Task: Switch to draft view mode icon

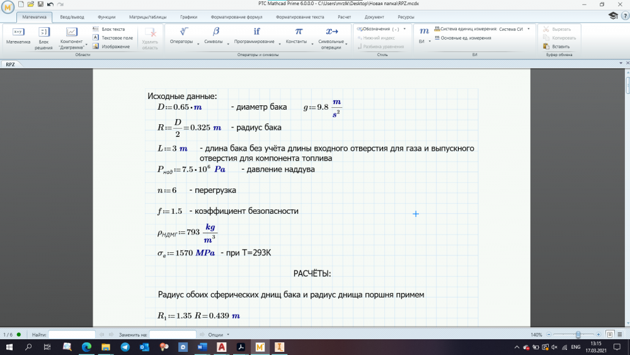Action: 620,334
